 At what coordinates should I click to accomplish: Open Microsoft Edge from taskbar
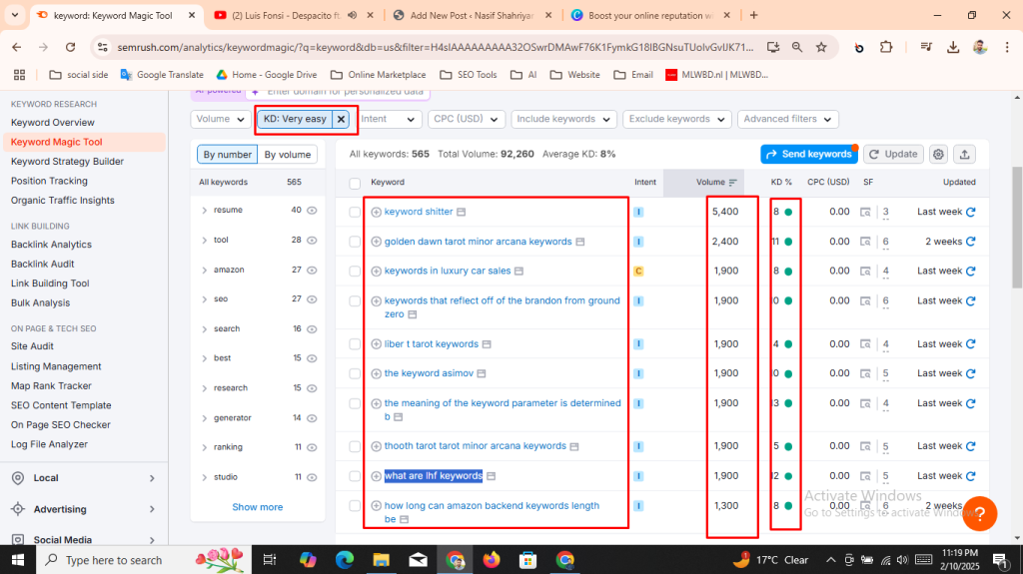[345, 560]
